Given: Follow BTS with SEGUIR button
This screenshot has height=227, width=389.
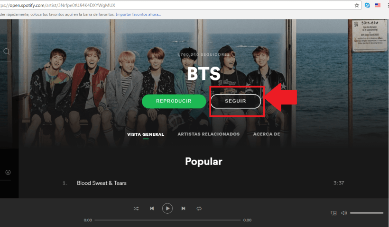Looking at the screenshot, I should click(235, 101).
